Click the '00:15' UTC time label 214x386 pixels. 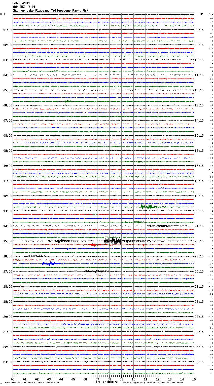pyautogui.click(x=199, y=272)
